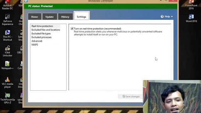This screenshot has width=201, height=113.
Task: Choose Excluded file types entry
Action: (41, 34)
